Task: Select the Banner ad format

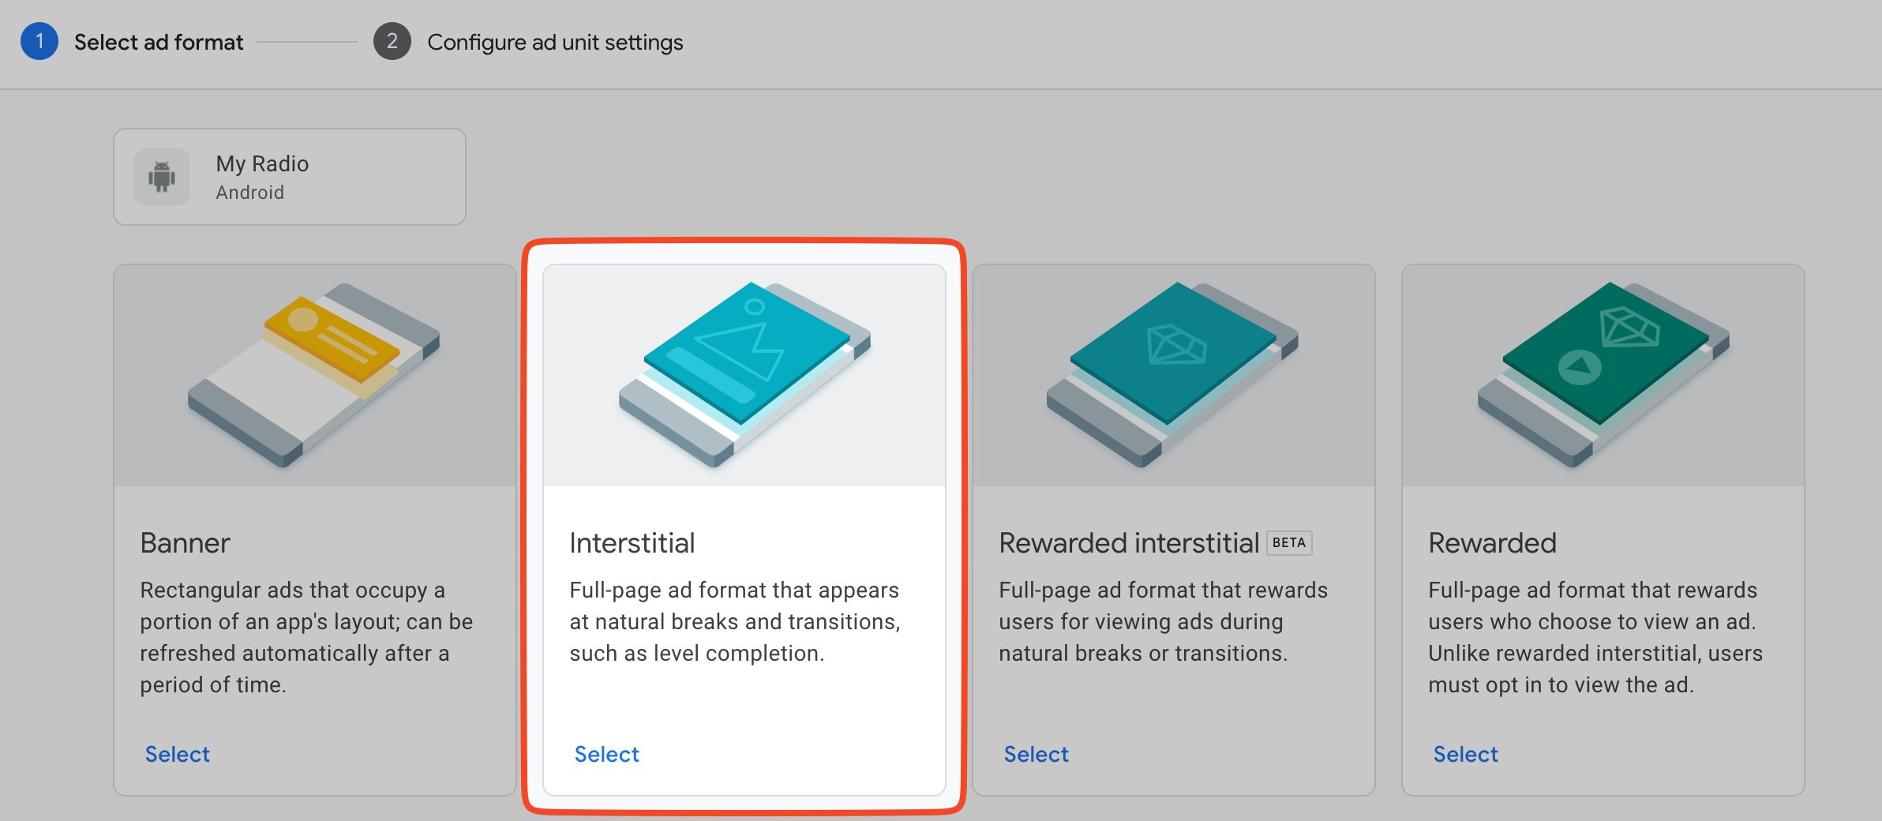Action: (x=178, y=754)
